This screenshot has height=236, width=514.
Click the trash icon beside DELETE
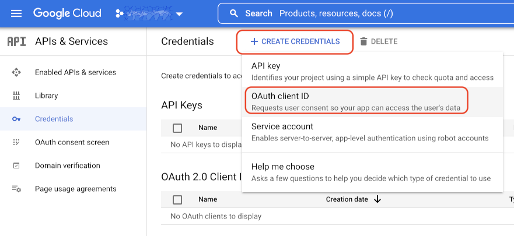tap(364, 41)
